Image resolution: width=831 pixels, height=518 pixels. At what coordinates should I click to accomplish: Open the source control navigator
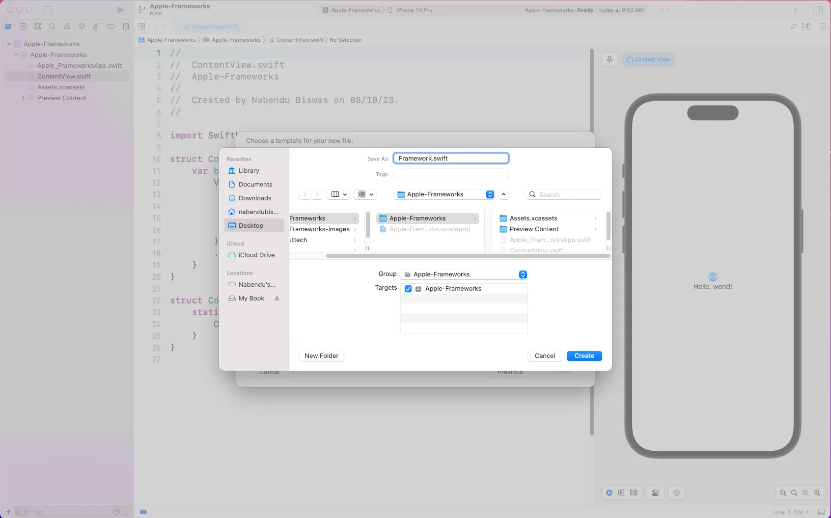point(23,27)
